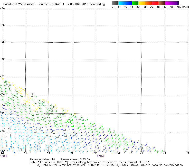Click latitude label -26

[x=2, y=25]
